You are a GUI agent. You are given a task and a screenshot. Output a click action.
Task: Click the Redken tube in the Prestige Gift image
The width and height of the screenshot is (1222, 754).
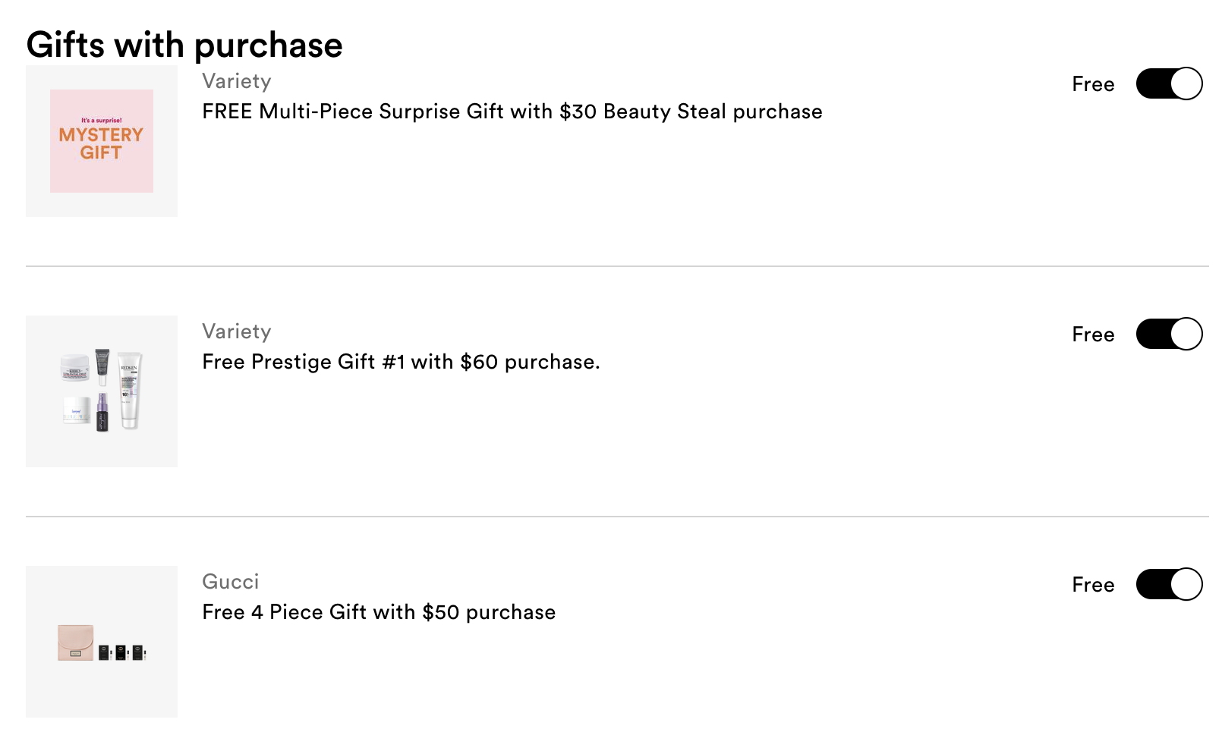[x=130, y=391]
